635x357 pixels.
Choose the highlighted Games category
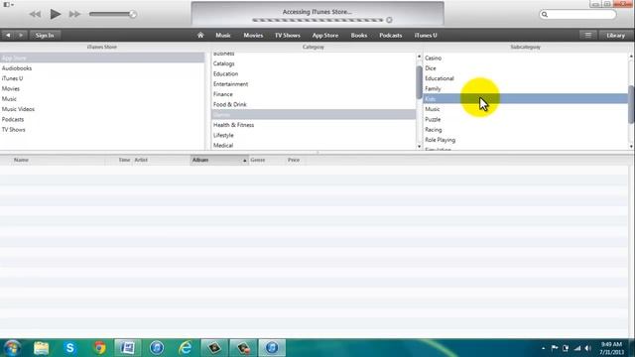(314, 115)
